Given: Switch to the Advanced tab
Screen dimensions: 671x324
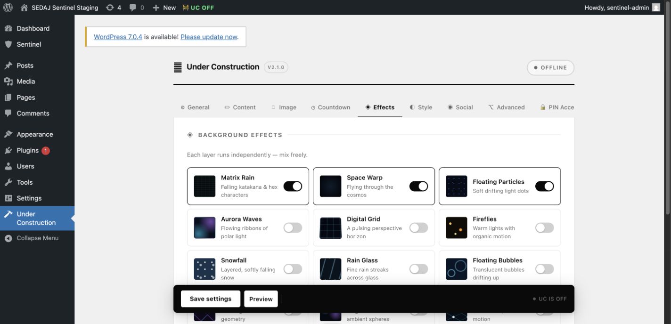Looking at the screenshot, I should (506, 107).
